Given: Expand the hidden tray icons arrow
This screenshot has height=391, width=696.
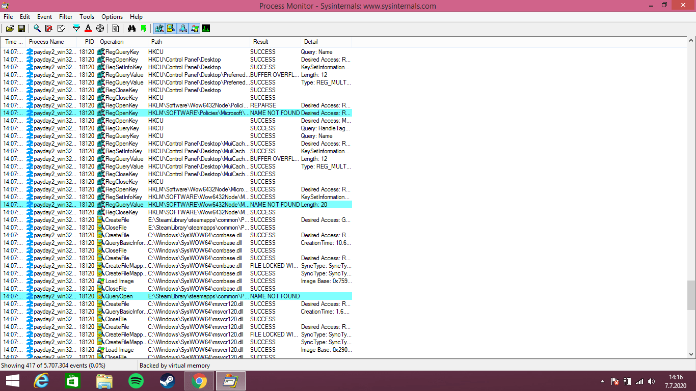Looking at the screenshot, I should (603, 381).
